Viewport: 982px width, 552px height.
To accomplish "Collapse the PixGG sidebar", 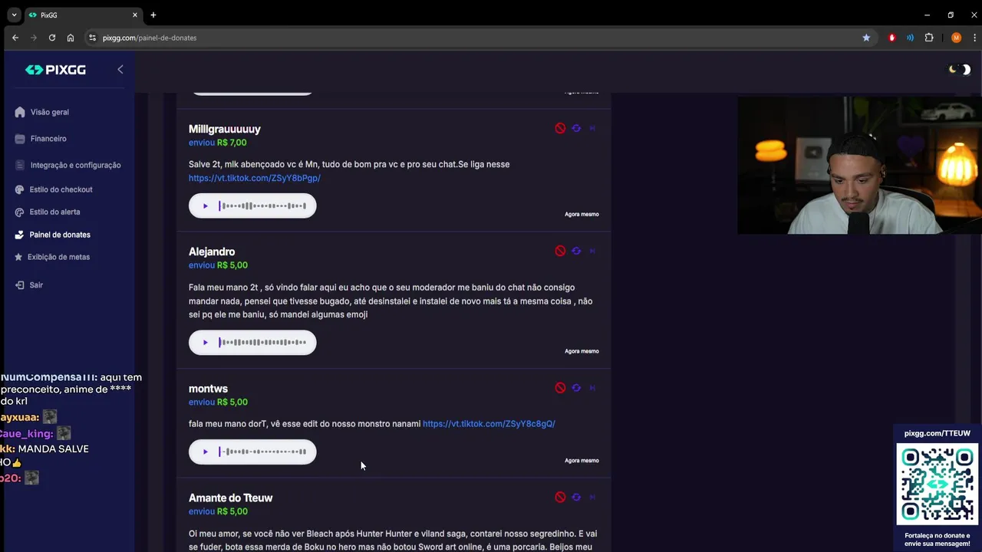I will point(120,70).
